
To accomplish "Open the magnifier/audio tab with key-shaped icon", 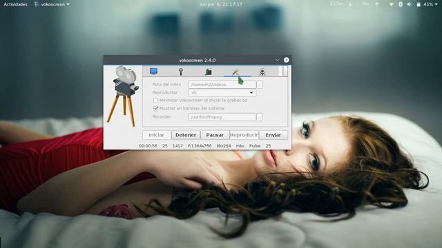I will point(181,72).
